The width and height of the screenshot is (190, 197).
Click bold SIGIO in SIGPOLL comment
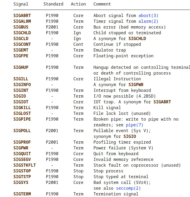[130, 137]
